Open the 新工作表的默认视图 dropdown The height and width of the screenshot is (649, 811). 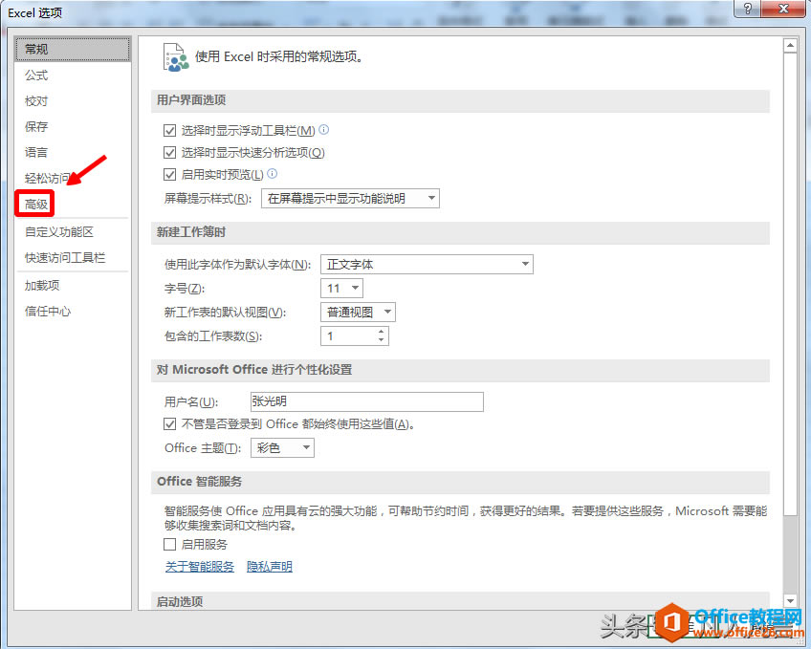(358, 313)
